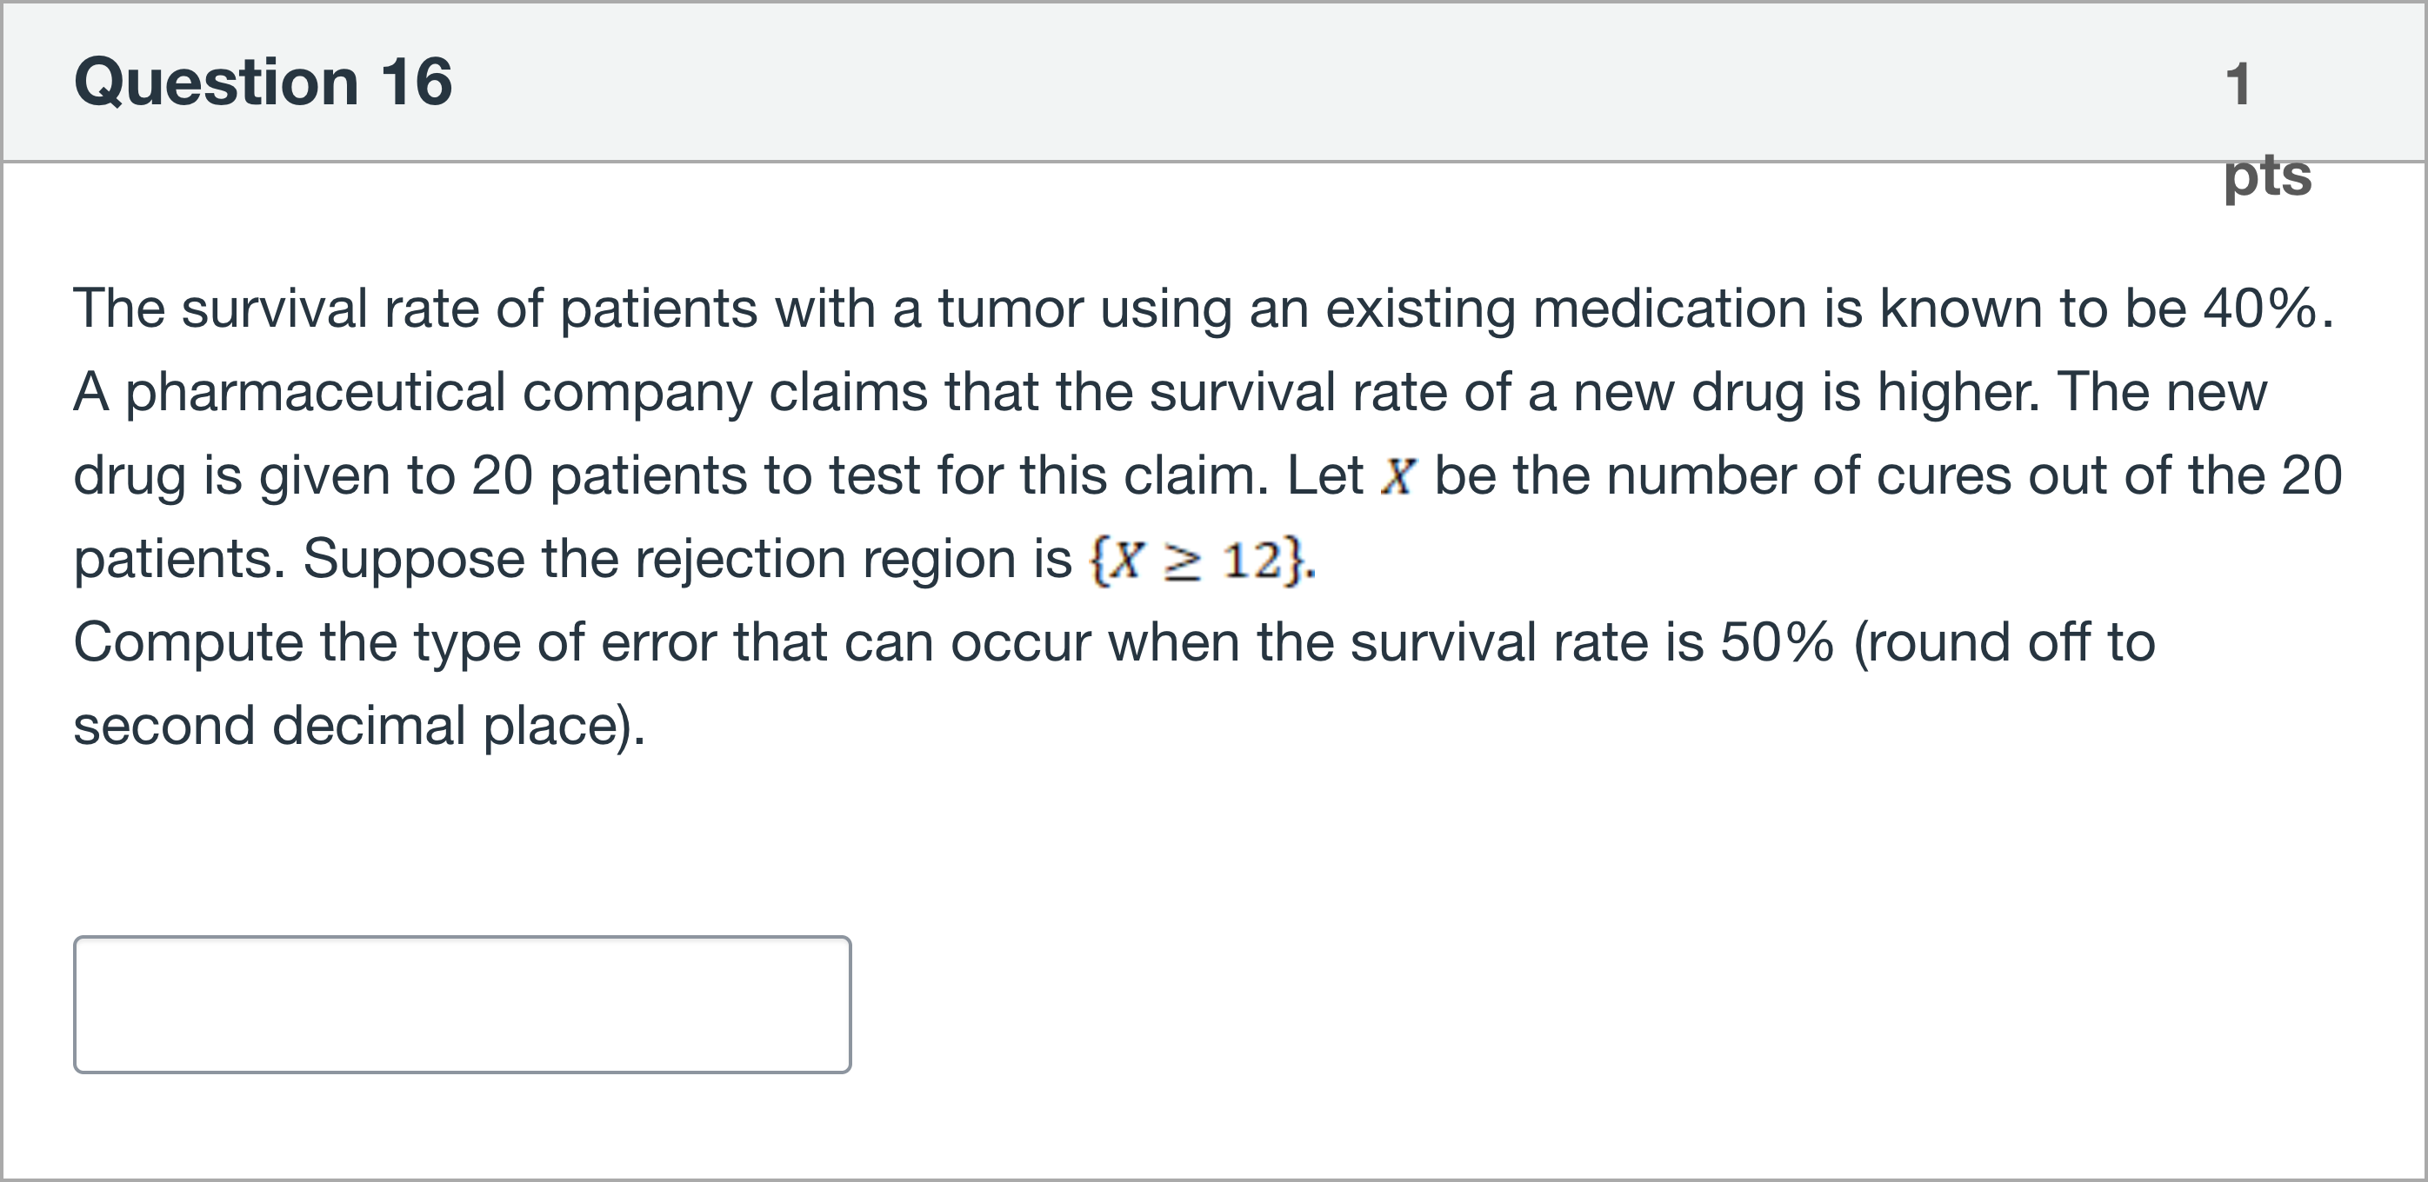Viewport: 2428px width, 1182px height.
Task: Click the "Question 16" heading
Action: 263,82
